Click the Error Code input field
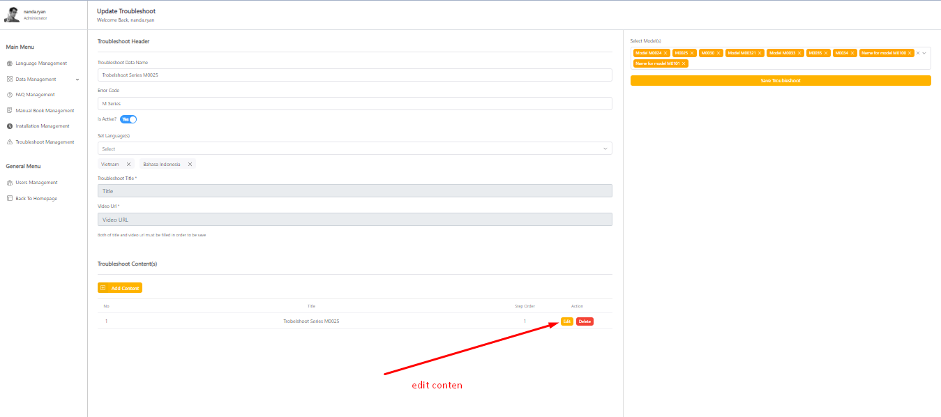This screenshot has height=417, width=941. pos(354,104)
